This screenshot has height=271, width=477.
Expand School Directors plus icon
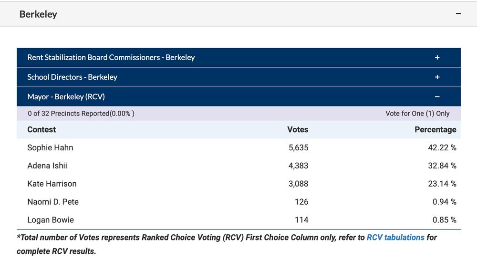click(x=437, y=77)
